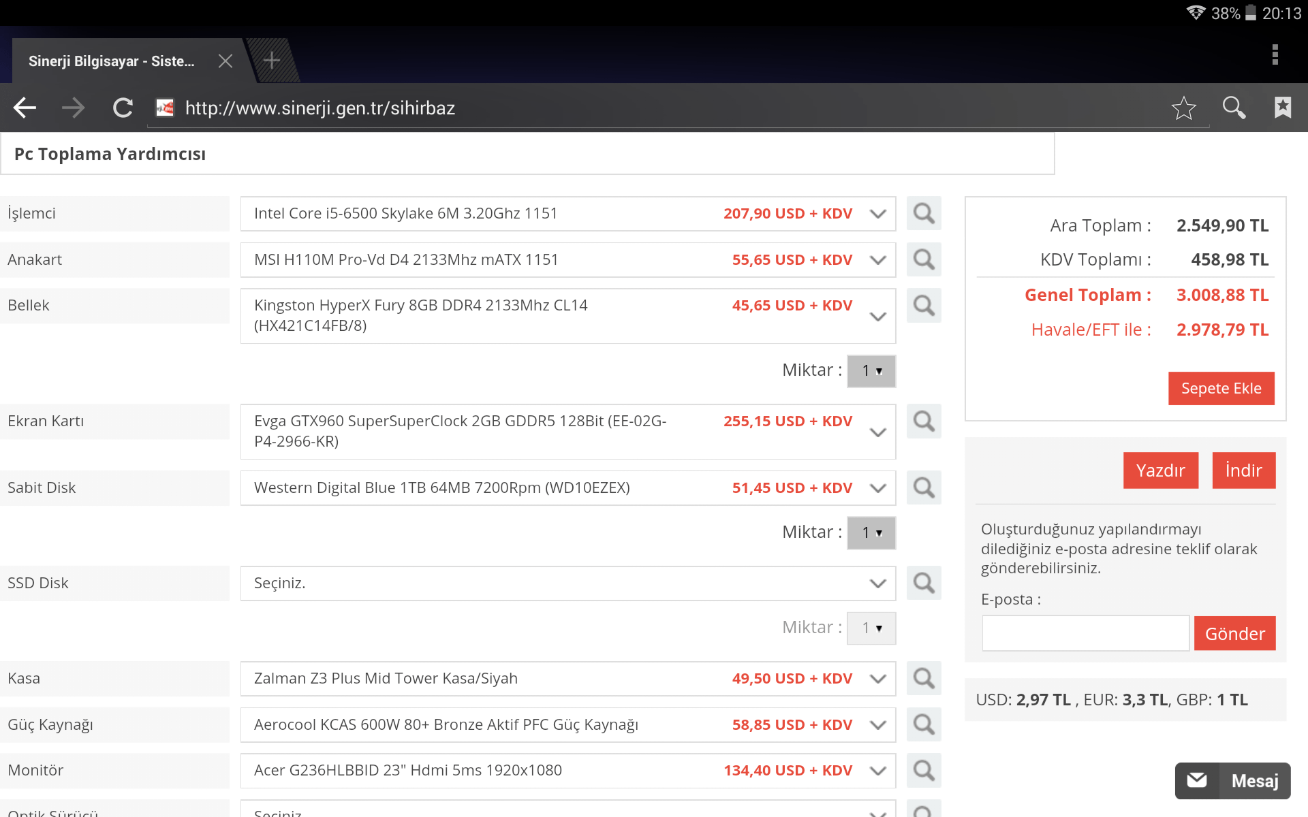This screenshot has height=817, width=1308.
Task: Click the browser back arrow
Action: point(25,108)
